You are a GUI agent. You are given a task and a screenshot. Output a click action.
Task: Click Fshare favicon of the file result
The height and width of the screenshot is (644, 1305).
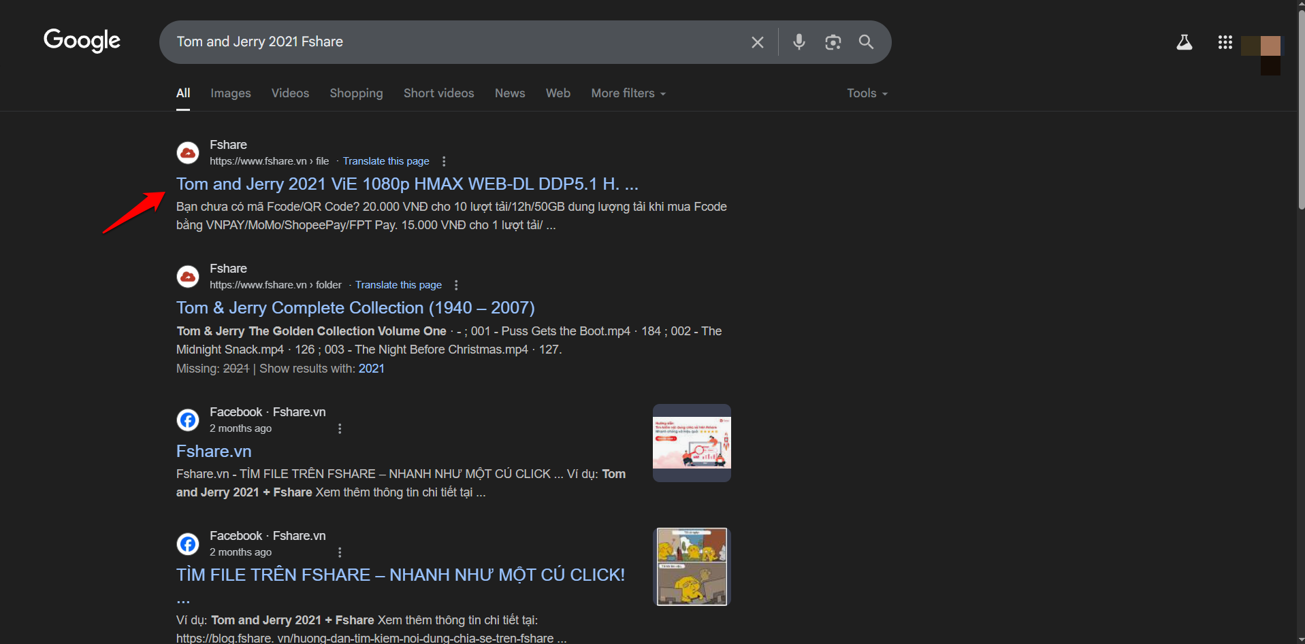pos(188,153)
